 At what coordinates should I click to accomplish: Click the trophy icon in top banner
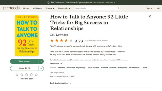click(x=48, y=3)
